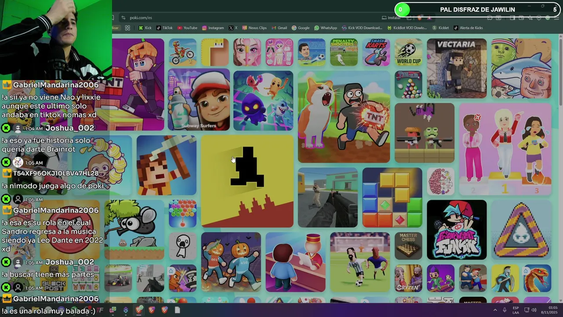
Task: Open the white stickman game thumbnail
Action: [x=183, y=246]
